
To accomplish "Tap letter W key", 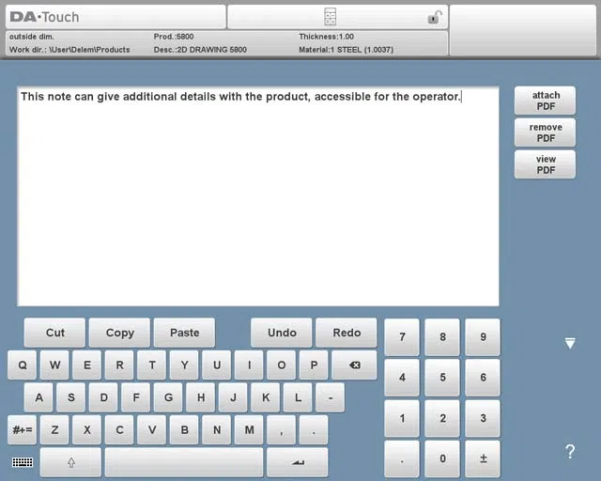I will [54, 365].
